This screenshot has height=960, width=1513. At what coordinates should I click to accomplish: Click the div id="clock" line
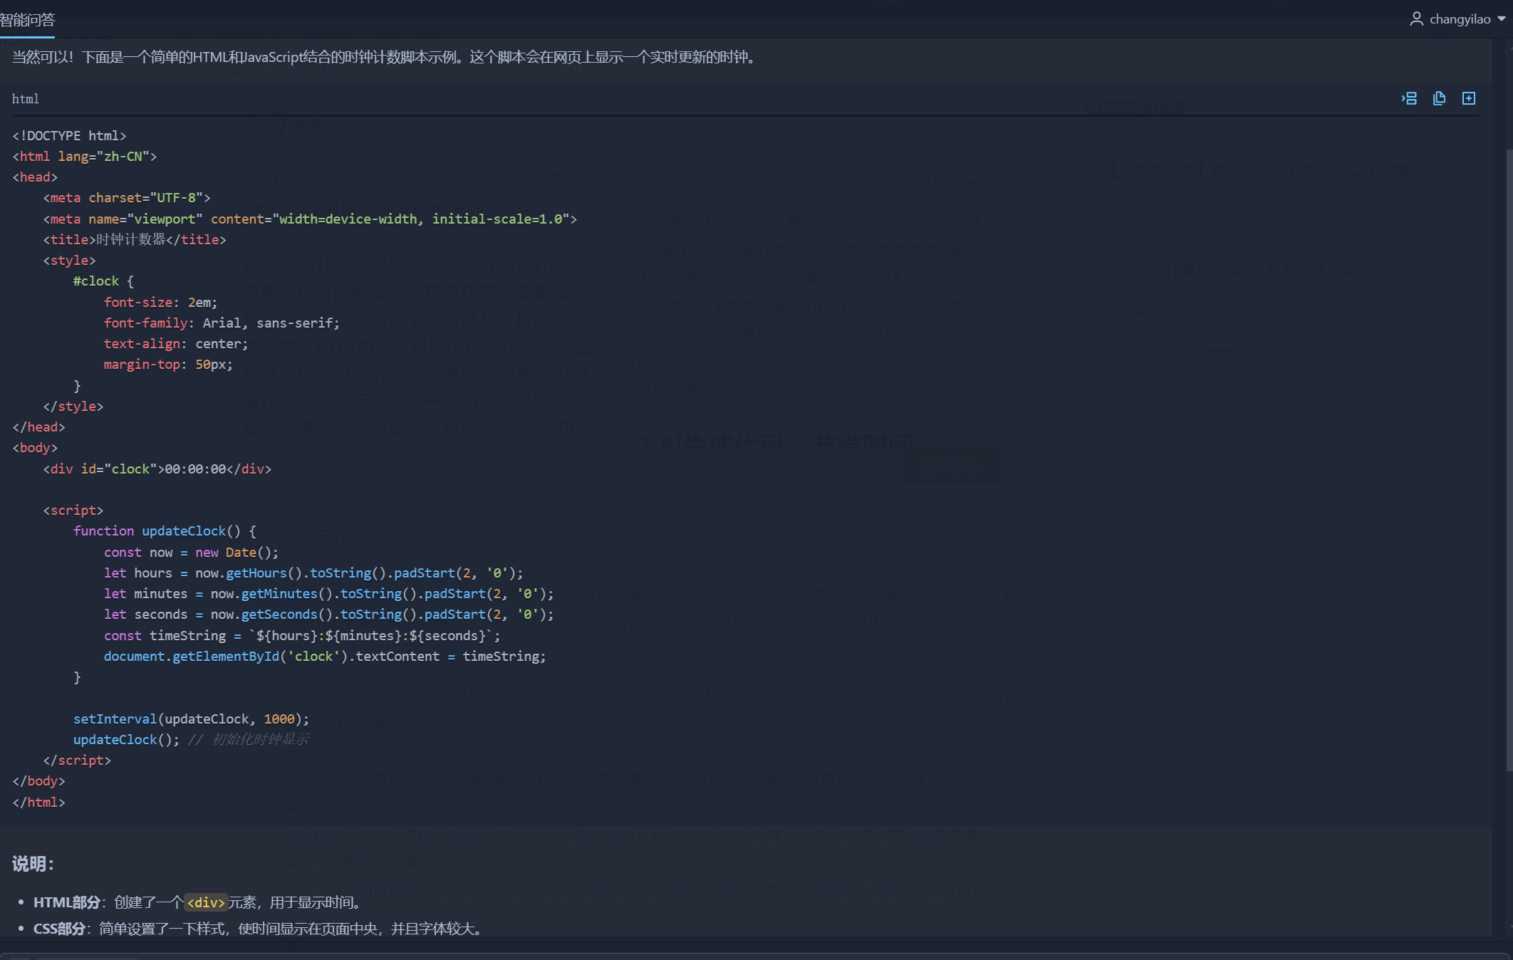(157, 469)
